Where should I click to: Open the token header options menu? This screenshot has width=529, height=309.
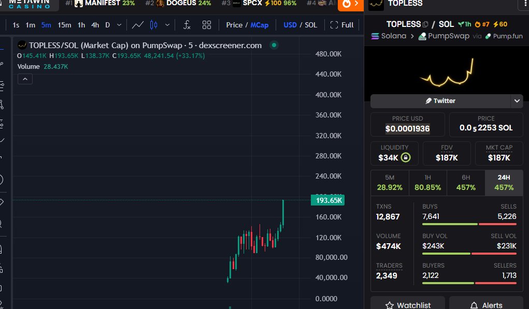point(524,4)
